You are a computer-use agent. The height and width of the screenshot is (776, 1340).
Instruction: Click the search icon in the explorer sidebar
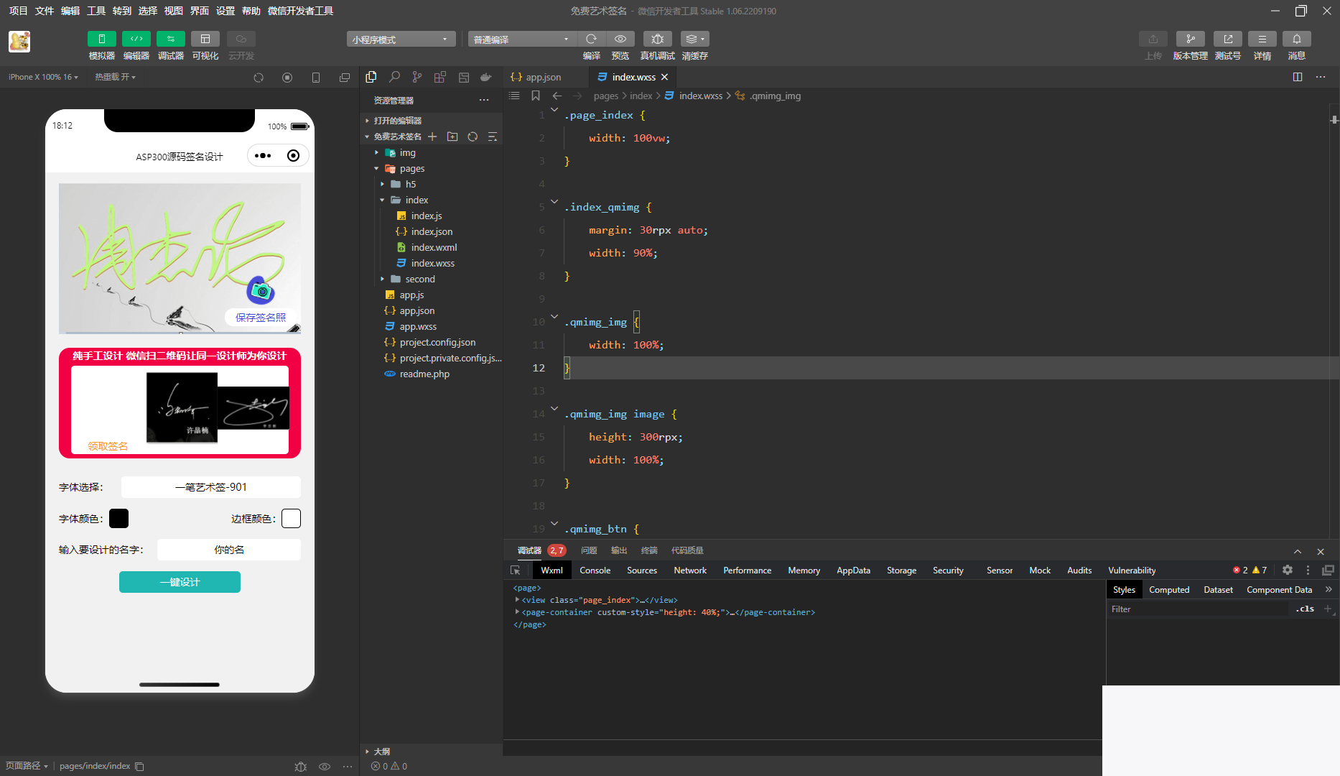coord(394,77)
